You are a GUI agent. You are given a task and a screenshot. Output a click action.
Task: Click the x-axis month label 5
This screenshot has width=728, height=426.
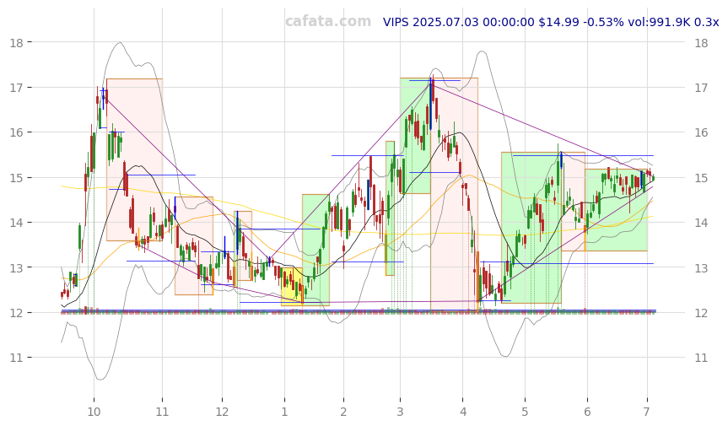click(525, 412)
